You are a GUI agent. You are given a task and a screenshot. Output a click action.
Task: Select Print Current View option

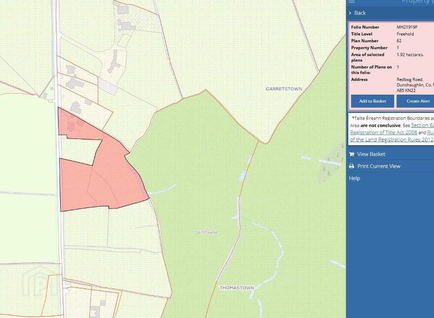pyautogui.click(x=379, y=166)
